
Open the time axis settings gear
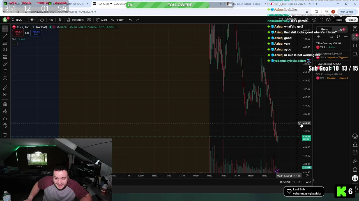[x=307, y=176]
